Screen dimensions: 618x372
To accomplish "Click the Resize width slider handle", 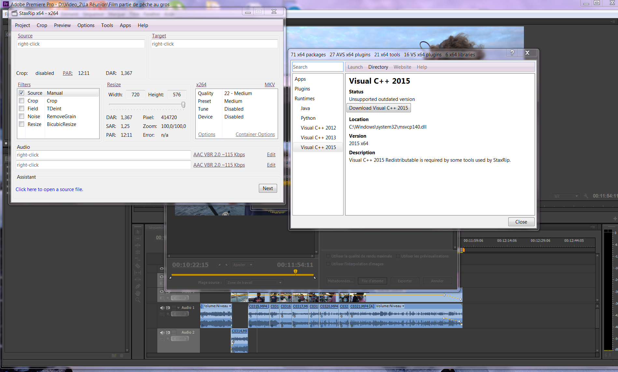I will click(x=183, y=104).
